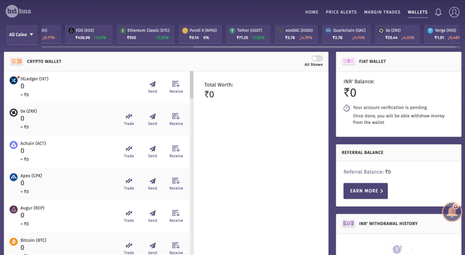Click the Referral Balance text

click(x=367, y=172)
